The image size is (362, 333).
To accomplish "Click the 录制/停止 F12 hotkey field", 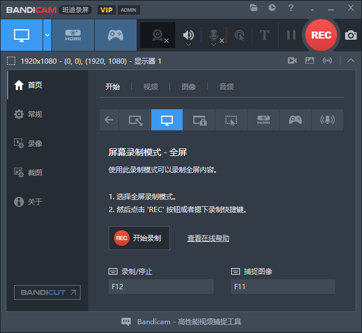I will (161, 286).
